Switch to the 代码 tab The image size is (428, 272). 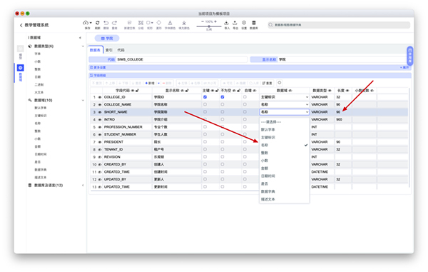point(121,50)
